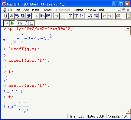Execute current expression with exclamation icon

[x=26, y=23]
